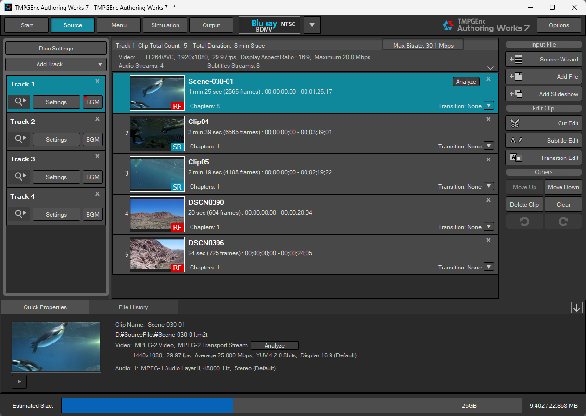Open Scene-030-01 transition dropdown
Viewport: 586px width, 416px height.
click(x=489, y=106)
